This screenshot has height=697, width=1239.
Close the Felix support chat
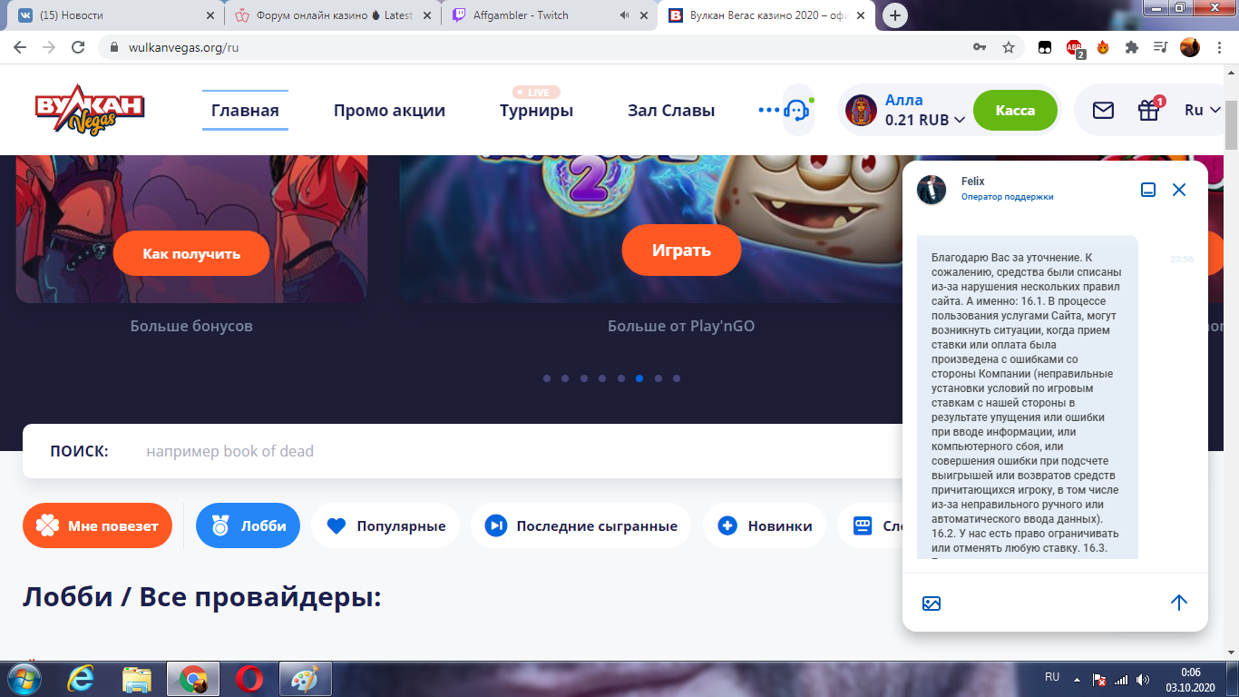(x=1179, y=190)
